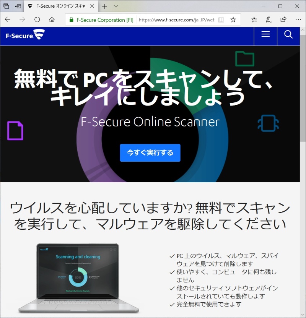Viewport: 306px width, 318px height.
Task: Switch to Reading view in address bar
Action: click(x=221, y=20)
